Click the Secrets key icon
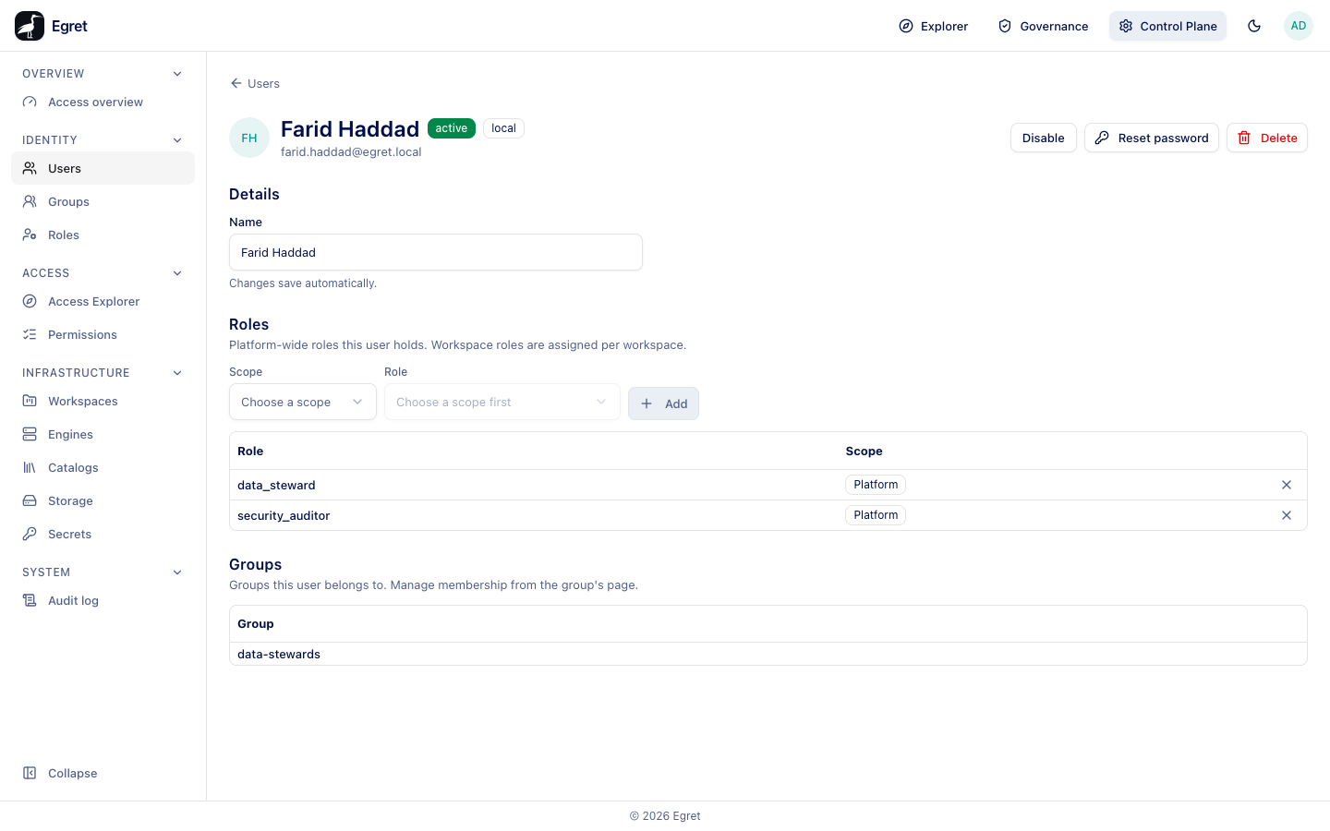This screenshot has height=831, width=1330. pos(30,534)
